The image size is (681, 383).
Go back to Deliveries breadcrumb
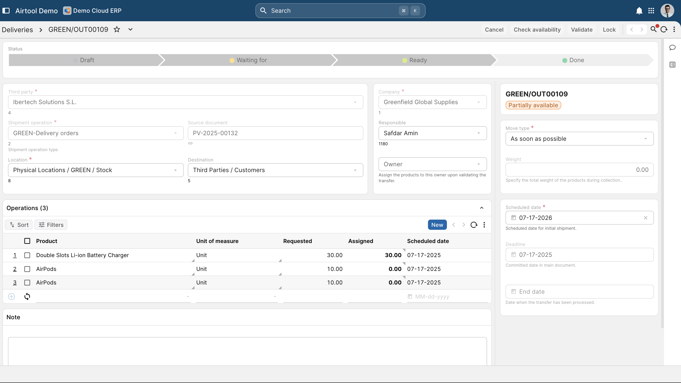point(17,29)
